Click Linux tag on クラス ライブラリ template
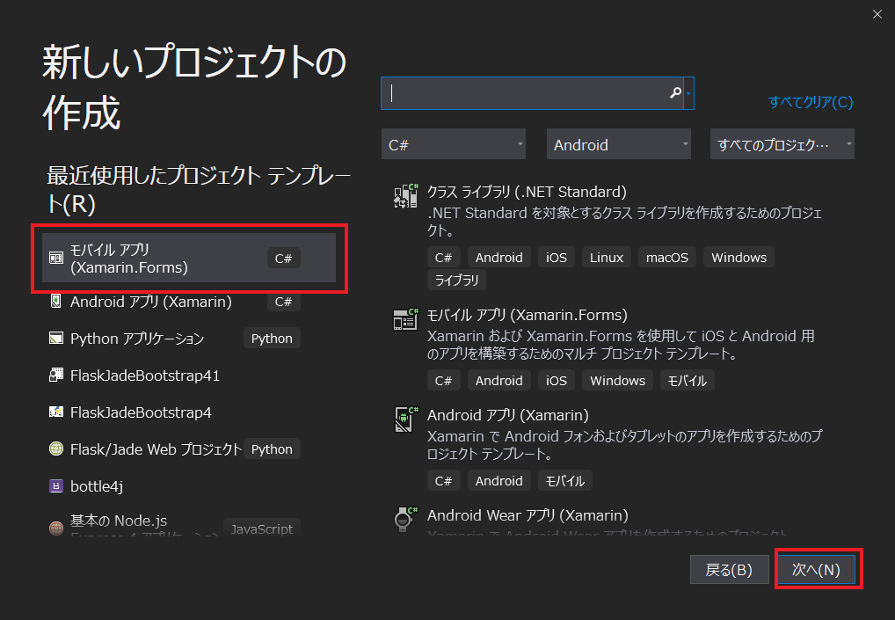The image size is (895, 620). point(606,258)
